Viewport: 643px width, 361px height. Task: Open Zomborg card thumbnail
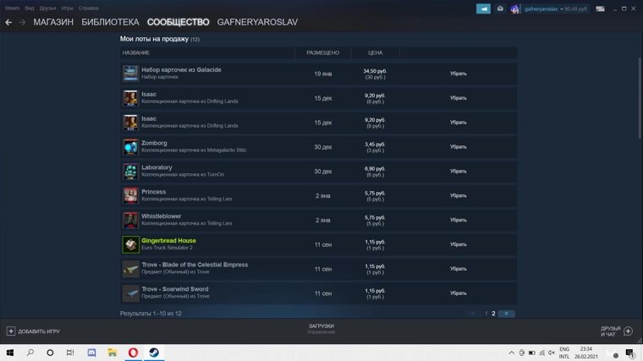[130, 147]
